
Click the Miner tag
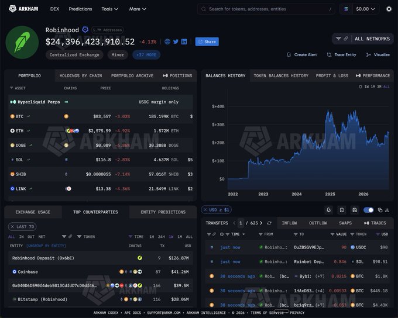click(118, 55)
